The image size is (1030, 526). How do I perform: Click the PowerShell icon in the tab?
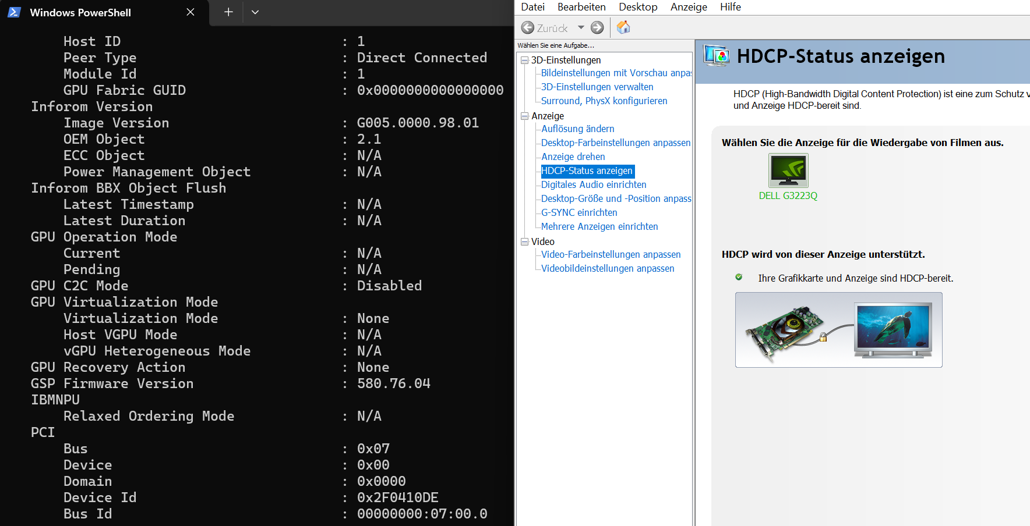coord(15,12)
